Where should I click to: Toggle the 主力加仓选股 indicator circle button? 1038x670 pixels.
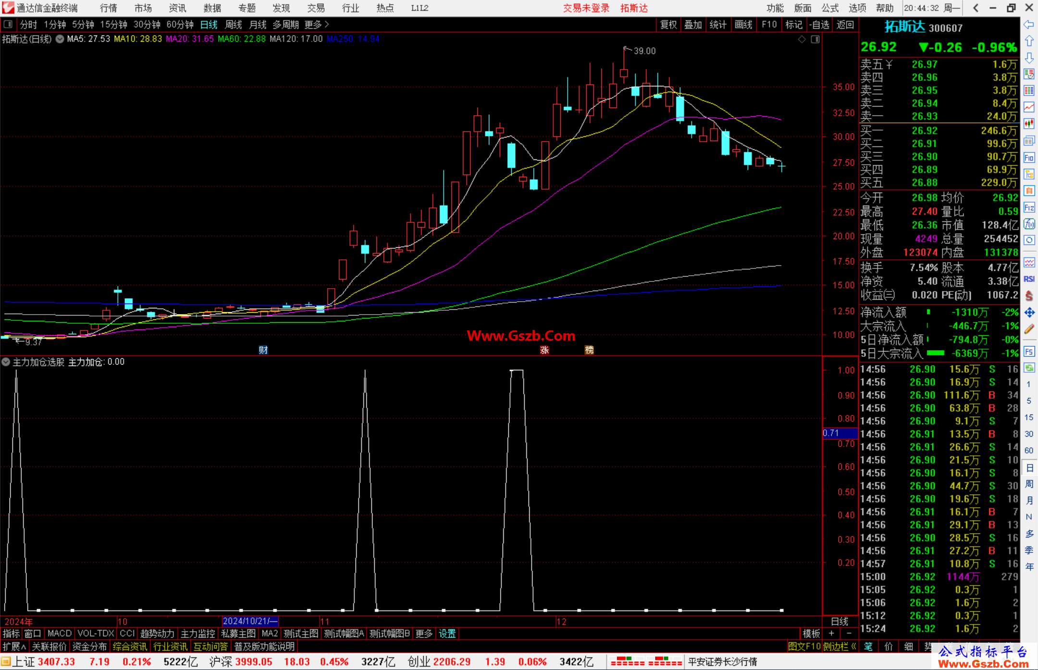[6, 362]
